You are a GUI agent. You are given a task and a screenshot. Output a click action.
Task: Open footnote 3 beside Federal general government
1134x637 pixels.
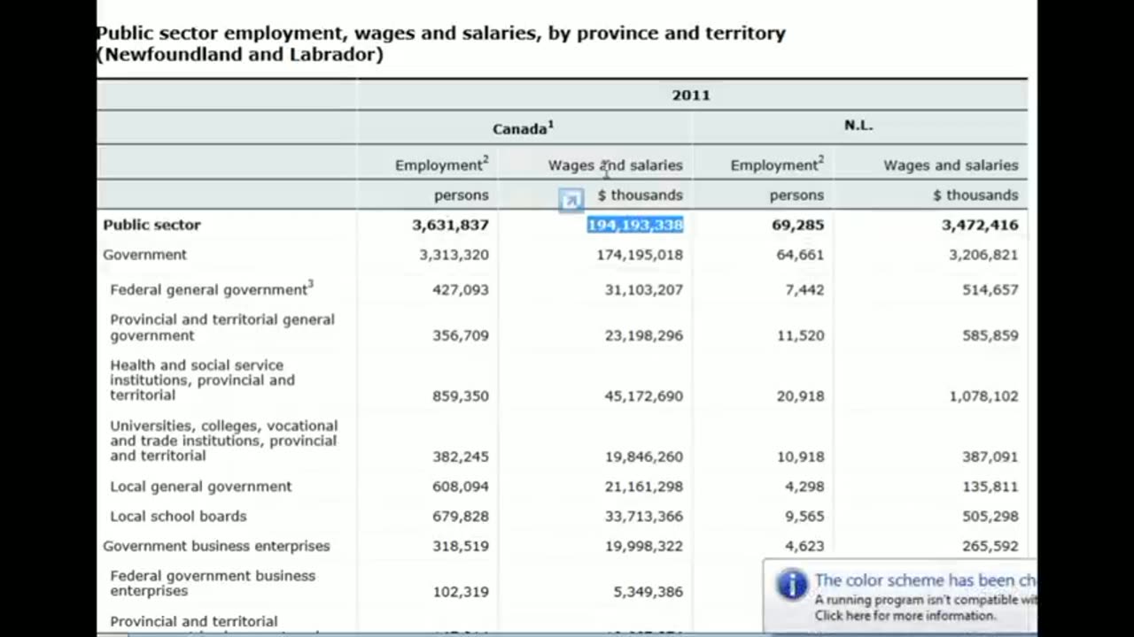point(311,285)
